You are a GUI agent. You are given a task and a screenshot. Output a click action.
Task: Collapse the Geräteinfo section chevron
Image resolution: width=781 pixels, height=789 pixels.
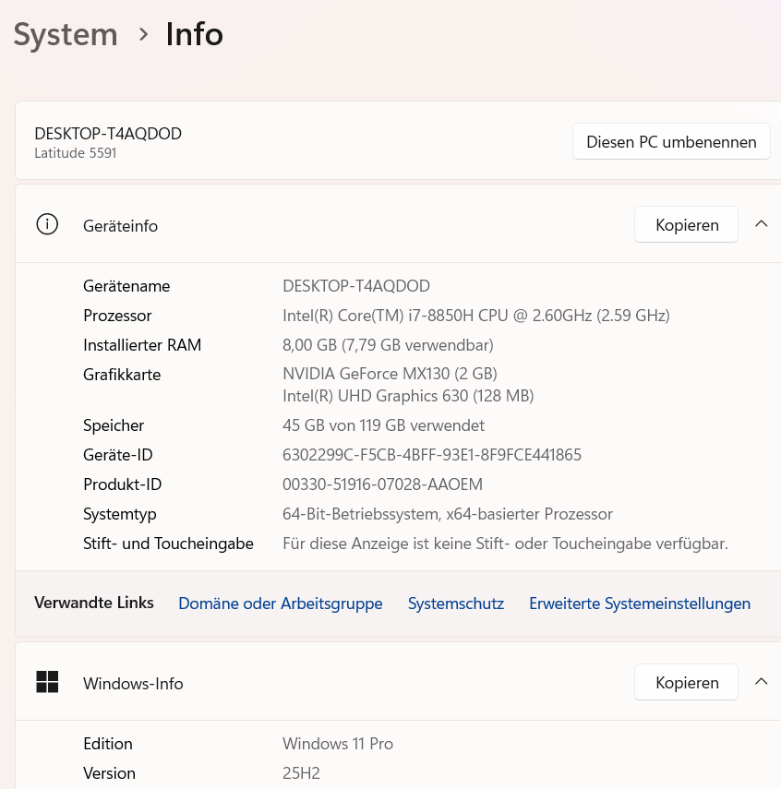pyautogui.click(x=762, y=224)
